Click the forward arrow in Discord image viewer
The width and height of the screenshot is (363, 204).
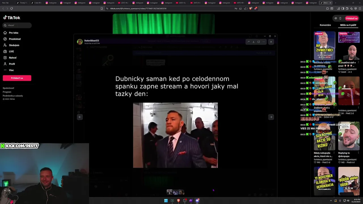click(x=248, y=42)
